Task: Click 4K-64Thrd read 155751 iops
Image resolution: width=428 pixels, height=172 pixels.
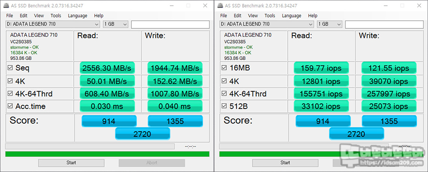Action: coord(321,94)
